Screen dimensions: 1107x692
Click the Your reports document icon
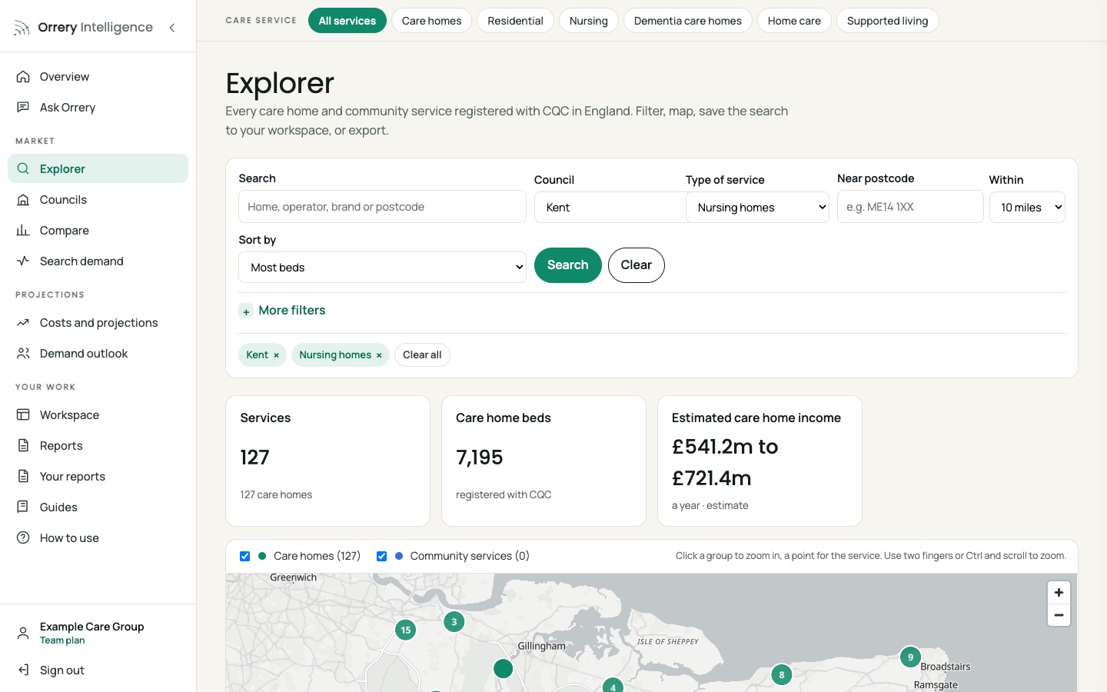tap(23, 477)
